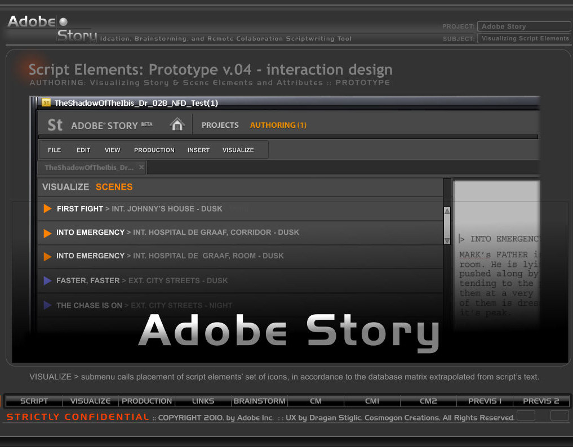Screen dimensions: 573x447
Task: Select EXT. CITY STREETS - DUSK heading
Action: 178,280
